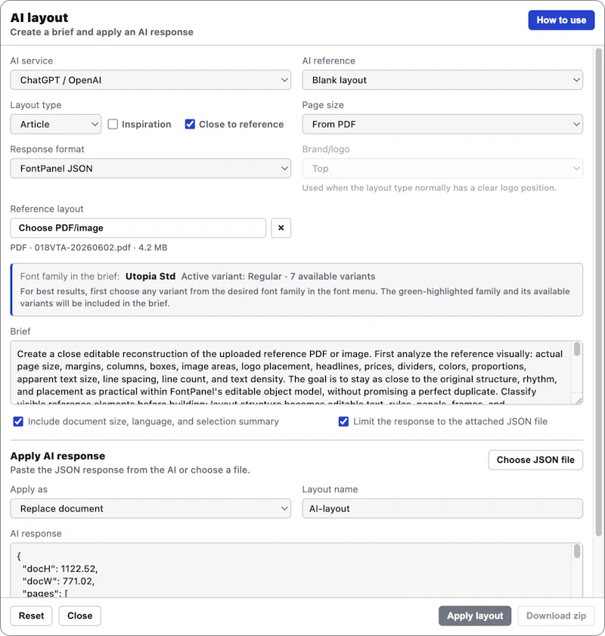Expand the Layout type dropdown set to Article
This screenshot has height=636, width=605.
click(x=56, y=124)
